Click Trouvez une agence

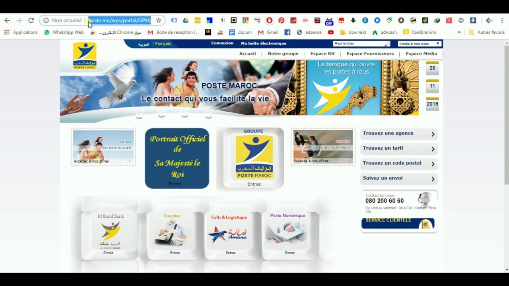point(399,134)
